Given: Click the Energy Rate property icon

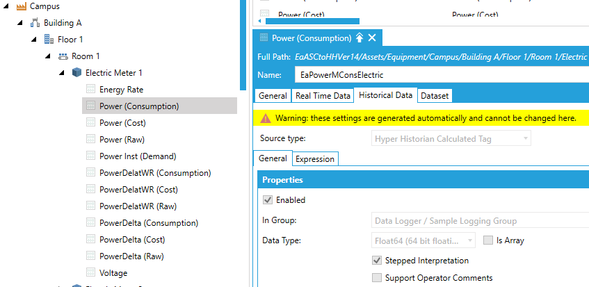Looking at the screenshot, I should point(90,90).
